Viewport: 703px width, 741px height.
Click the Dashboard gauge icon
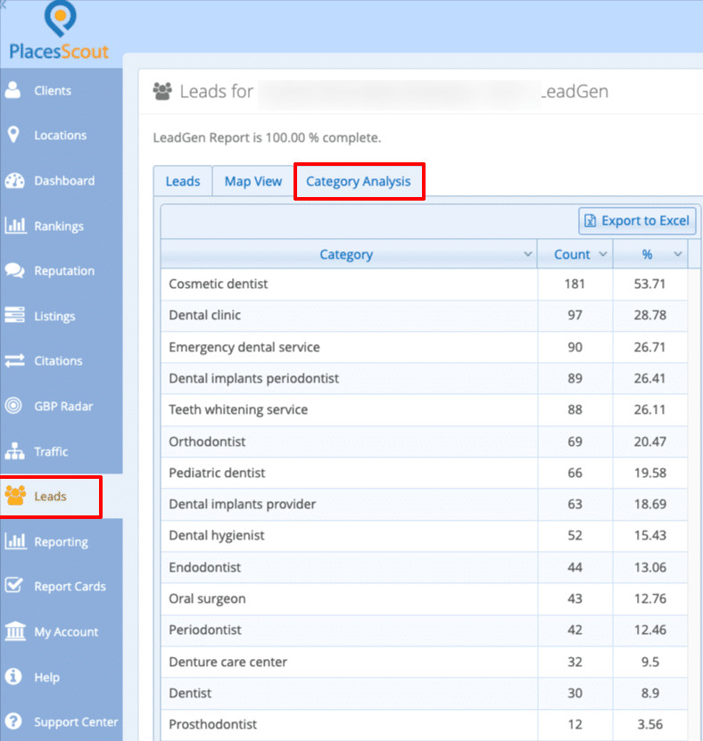pos(14,181)
